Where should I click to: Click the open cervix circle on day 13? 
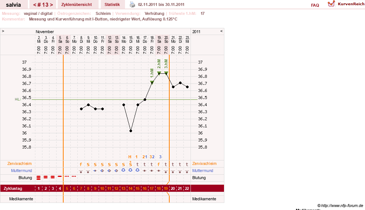(x=124, y=170)
